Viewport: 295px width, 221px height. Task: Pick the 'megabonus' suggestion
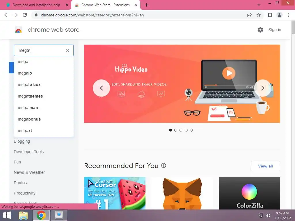point(44,119)
